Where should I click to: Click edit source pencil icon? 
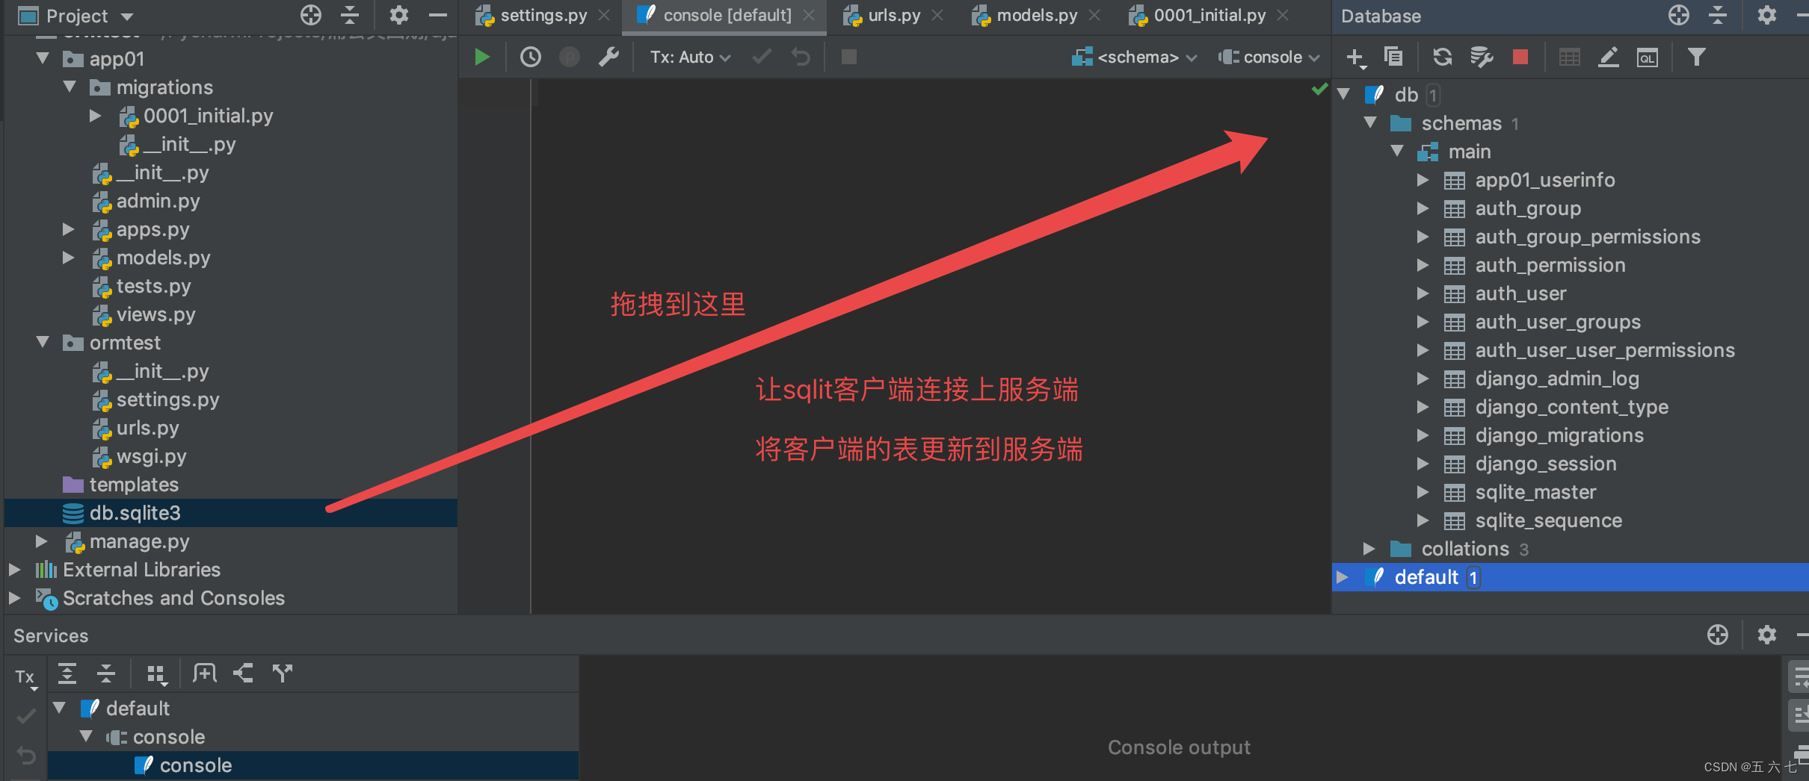click(1609, 57)
